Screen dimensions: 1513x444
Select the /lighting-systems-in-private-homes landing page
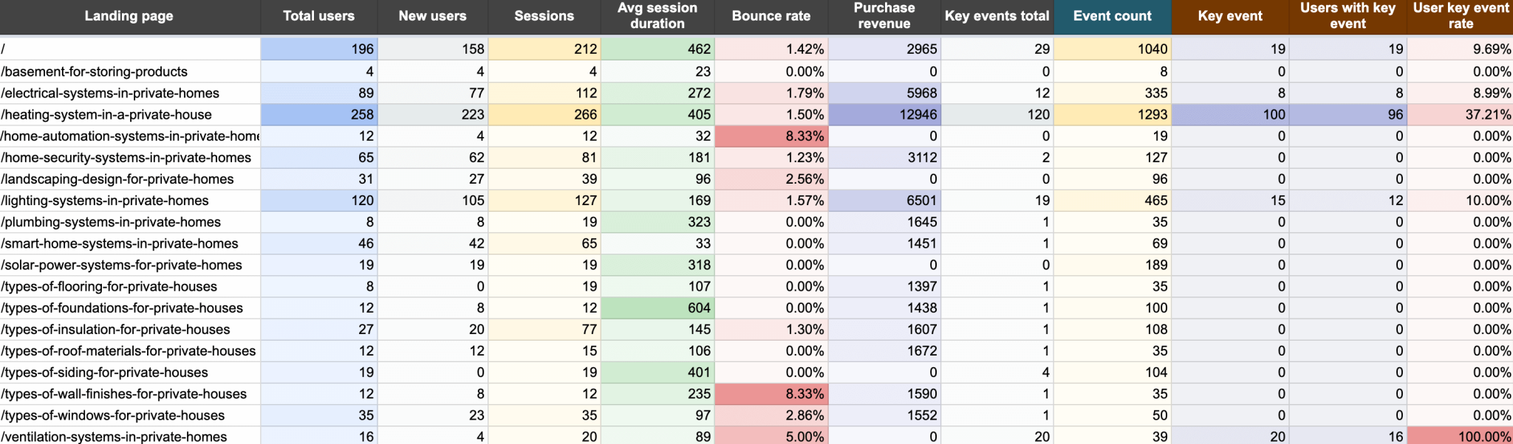point(105,201)
